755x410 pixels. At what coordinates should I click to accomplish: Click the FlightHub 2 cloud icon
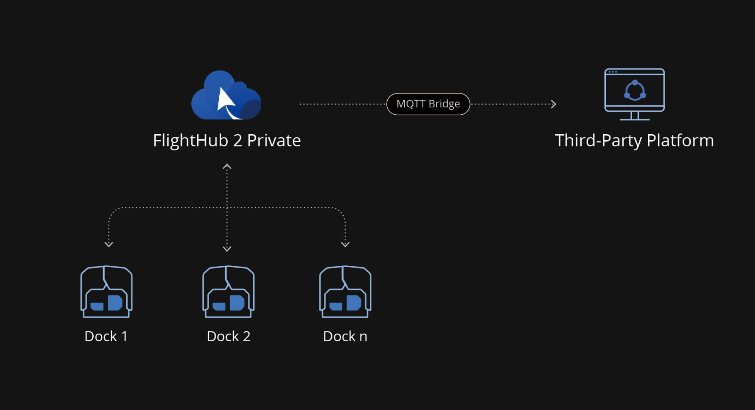[226, 95]
